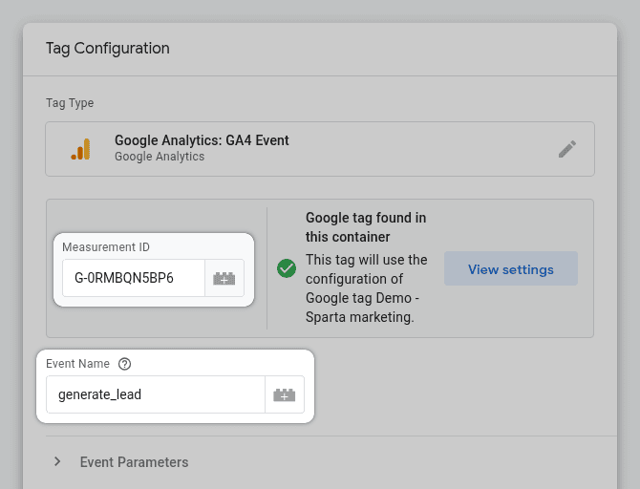Click the 'Google tag found in this container' text
This screenshot has width=640, height=489.
[x=366, y=227]
